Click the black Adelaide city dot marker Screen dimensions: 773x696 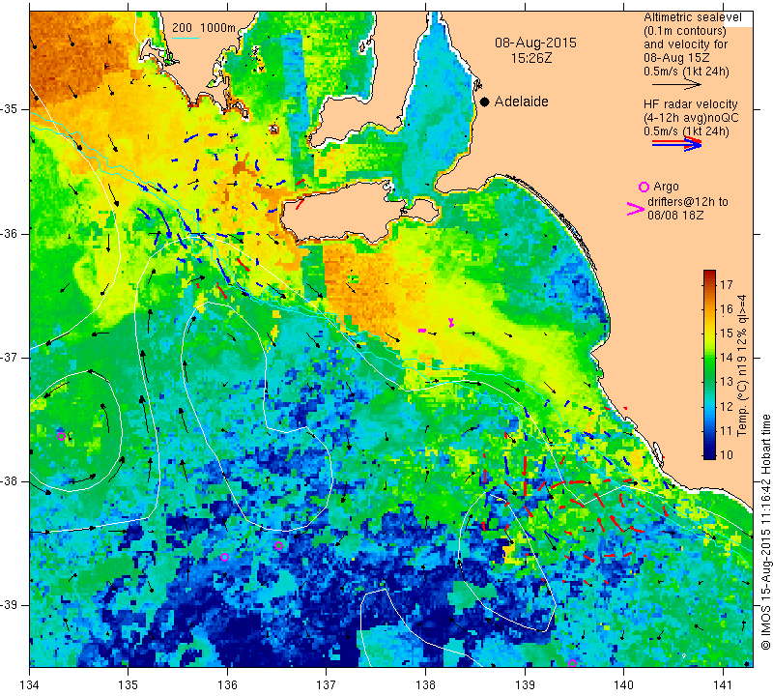click(x=485, y=101)
